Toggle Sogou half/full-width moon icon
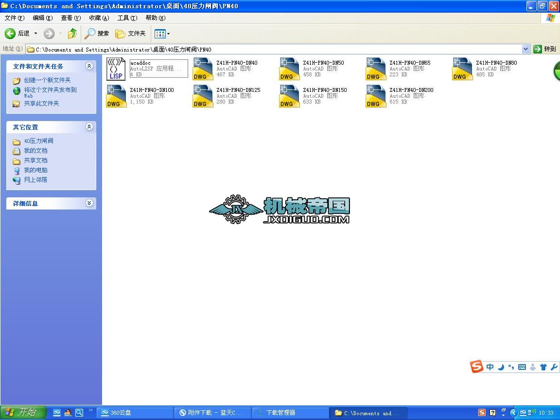This screenshot has height=420, width=560. coord(501,367)
